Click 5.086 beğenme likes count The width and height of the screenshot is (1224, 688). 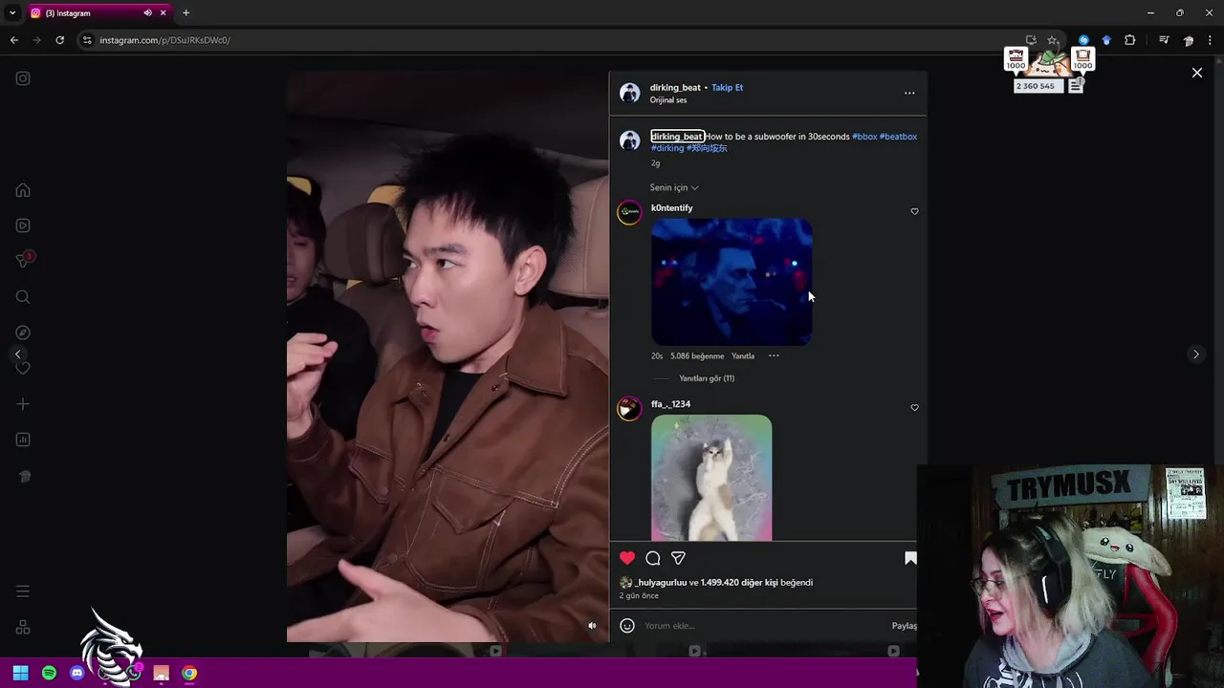[x=697, y=356]
